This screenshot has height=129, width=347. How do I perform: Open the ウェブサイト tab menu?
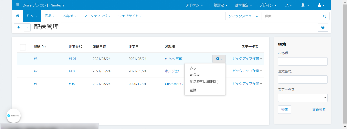tap(130, 16)
